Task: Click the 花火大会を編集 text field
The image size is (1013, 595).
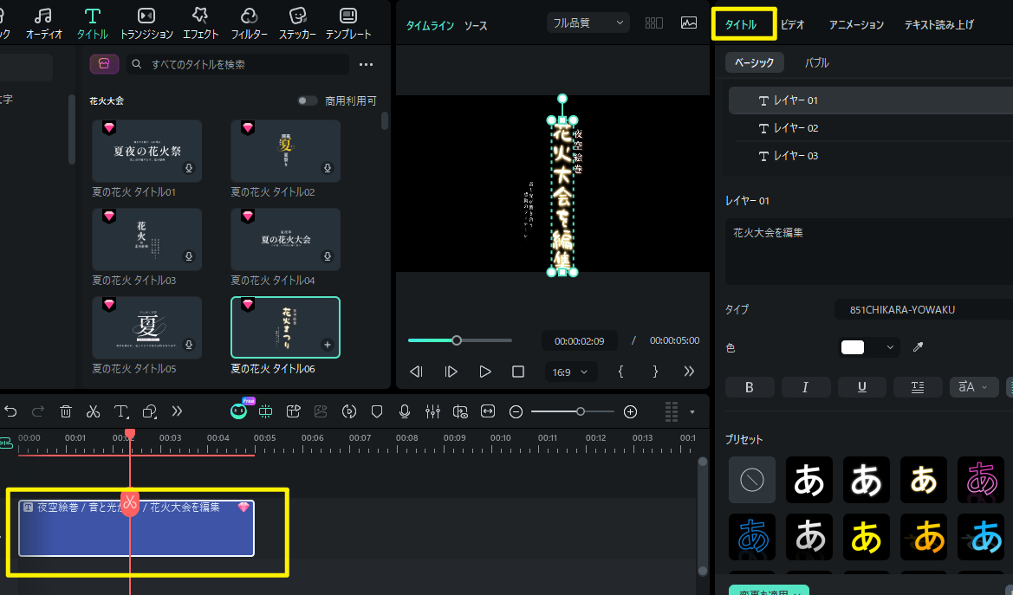Action: click(869, 251)
